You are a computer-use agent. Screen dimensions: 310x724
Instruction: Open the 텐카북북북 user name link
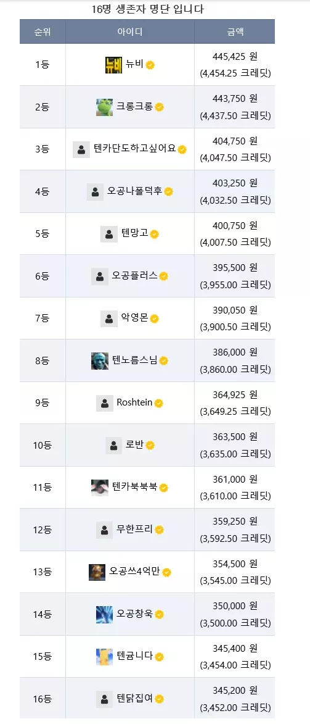[135, 487]
